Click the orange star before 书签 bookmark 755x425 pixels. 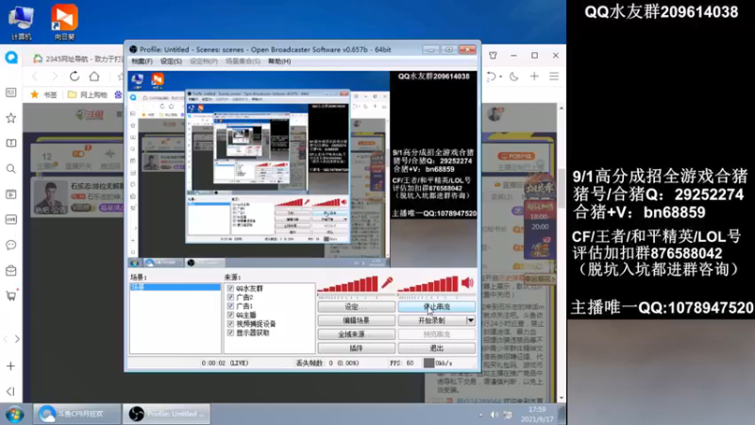(35, 94)
